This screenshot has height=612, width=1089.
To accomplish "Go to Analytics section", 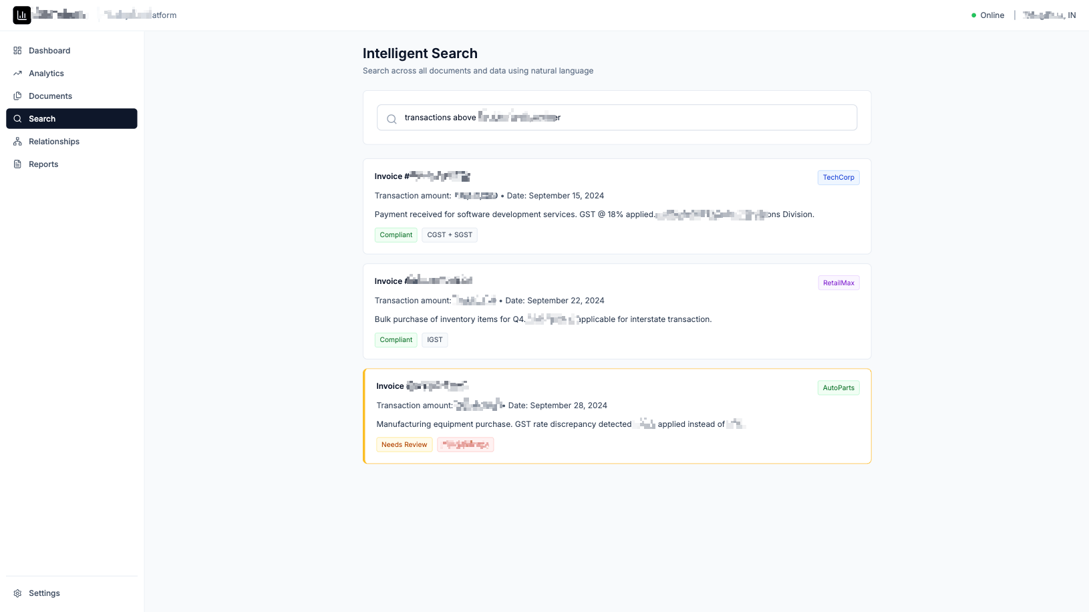I will tap(71, 73).
